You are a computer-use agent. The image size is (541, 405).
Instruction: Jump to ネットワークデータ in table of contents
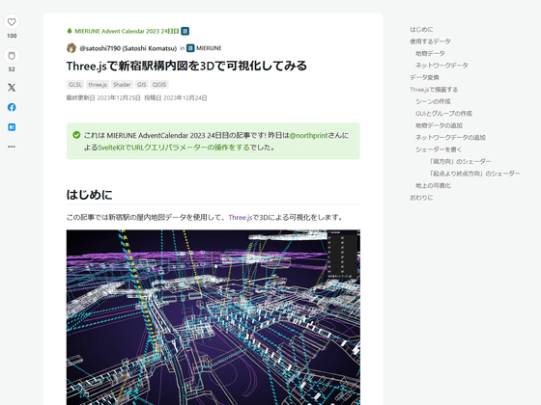pyautogui.click(x=441, y=66)
